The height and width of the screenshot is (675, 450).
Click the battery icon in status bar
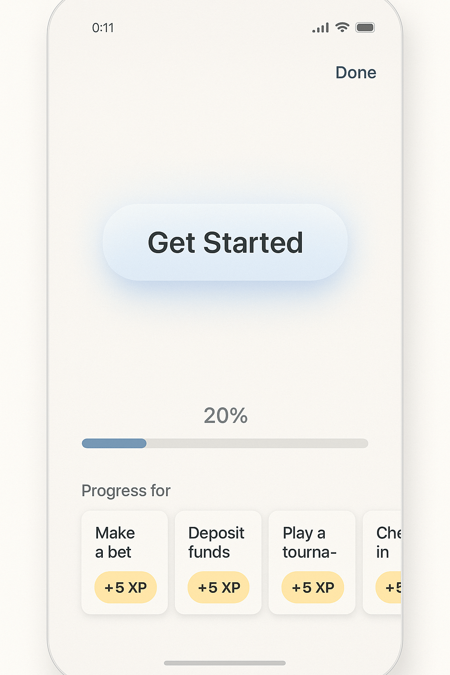365,28
